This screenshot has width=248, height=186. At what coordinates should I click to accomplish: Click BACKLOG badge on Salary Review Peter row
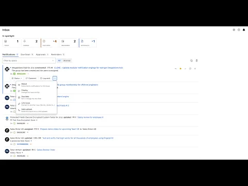click(21, 156)
